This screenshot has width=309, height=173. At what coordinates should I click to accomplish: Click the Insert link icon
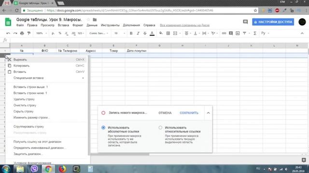coord(224,33)
